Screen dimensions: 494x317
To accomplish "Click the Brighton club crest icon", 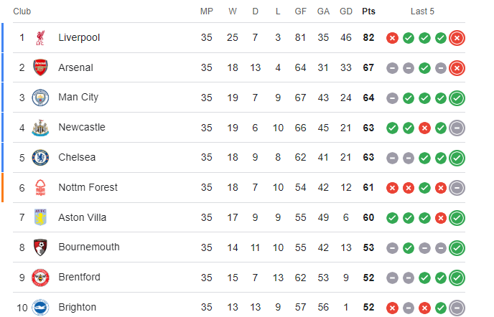I will click(x=40, y=308).
